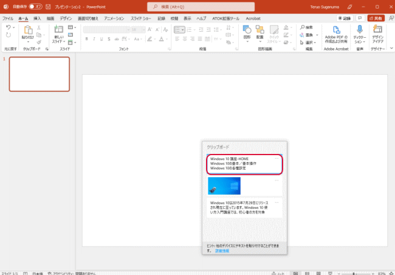Click the Format Painter brush icon
Image resolution: width=395 pixels, height=275 pixels.
tap(39, 42)
